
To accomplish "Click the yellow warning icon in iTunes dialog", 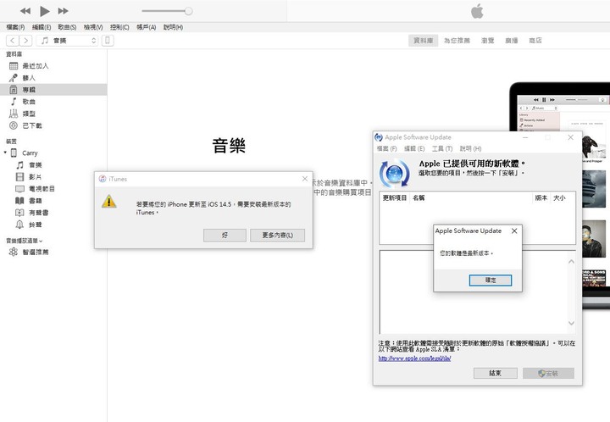I will [x=109, y=202].
